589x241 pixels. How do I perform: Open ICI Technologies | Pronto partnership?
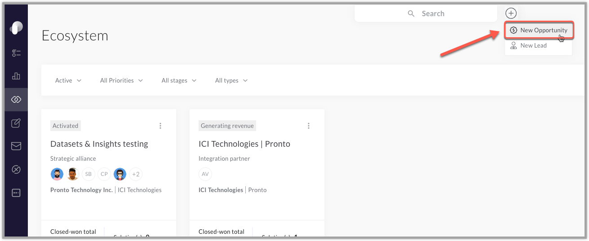pos(244,144)
